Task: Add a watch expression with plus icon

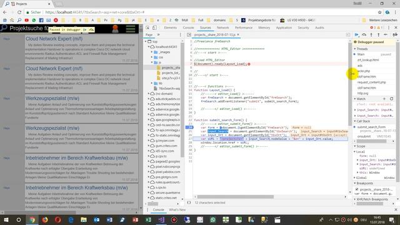Action: (x=384, y=99)
